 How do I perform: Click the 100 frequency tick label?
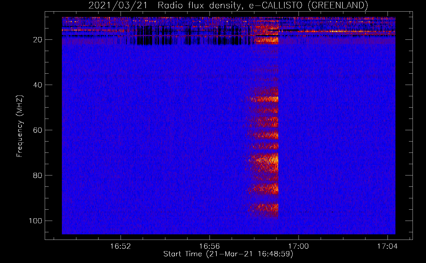pos(36,221)
